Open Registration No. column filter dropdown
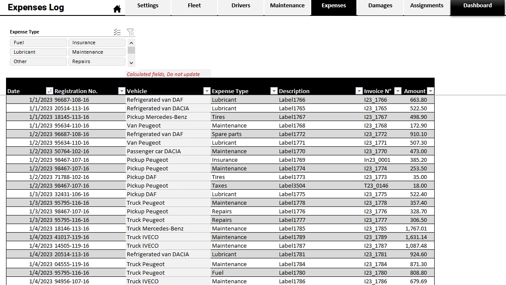 point(122,91)
